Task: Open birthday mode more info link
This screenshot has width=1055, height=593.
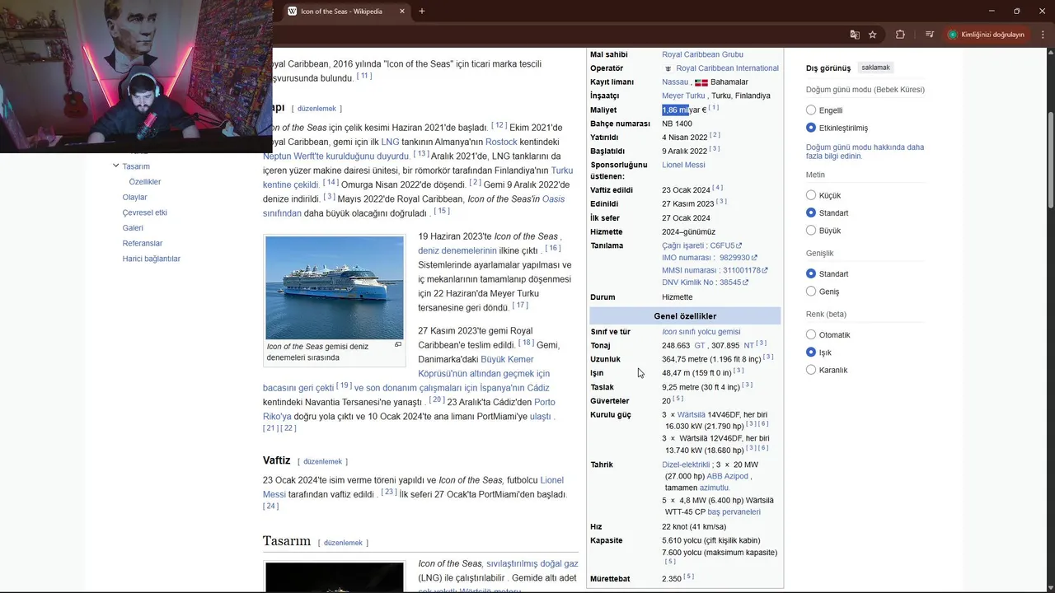Action: click(865, 152)
